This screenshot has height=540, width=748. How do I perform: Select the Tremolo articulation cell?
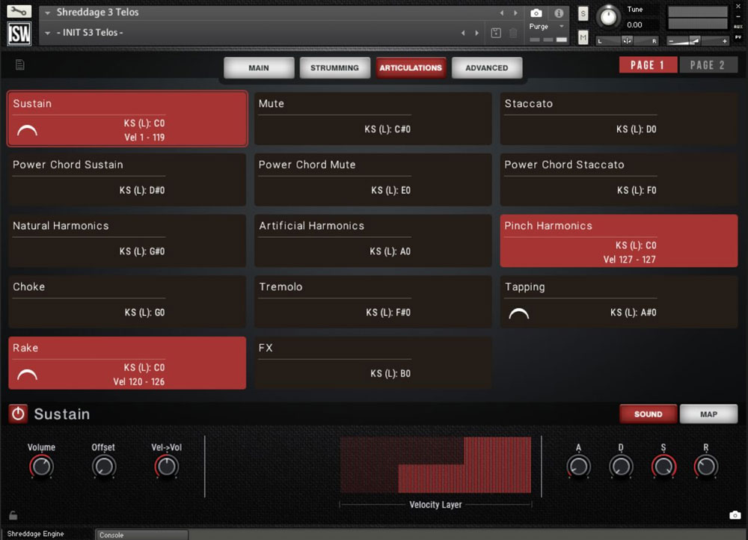373,302
